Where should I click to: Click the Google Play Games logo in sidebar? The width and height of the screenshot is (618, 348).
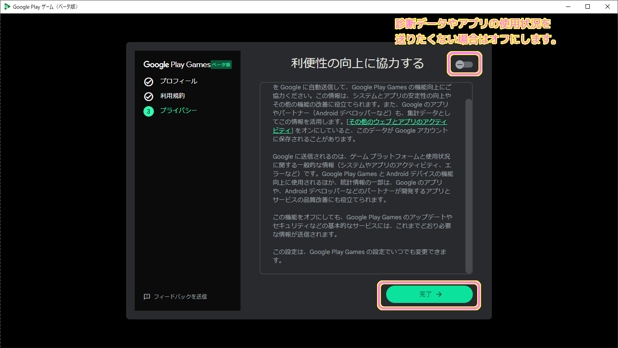[177, 65]
